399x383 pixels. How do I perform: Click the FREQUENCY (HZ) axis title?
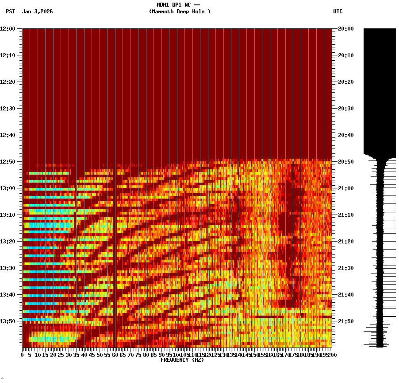182,360
